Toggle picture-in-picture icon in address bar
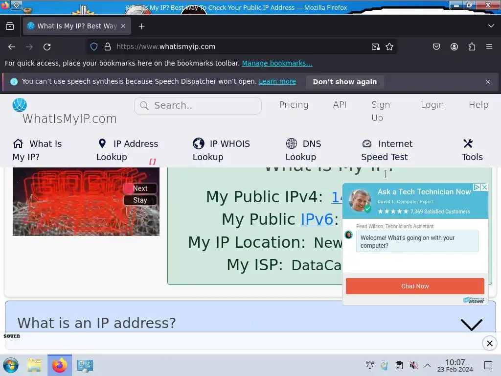 click(x=376, y=47)
